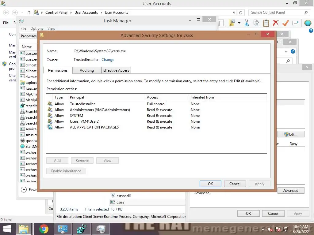Click the chevron beside the help icon

[286, 51]
